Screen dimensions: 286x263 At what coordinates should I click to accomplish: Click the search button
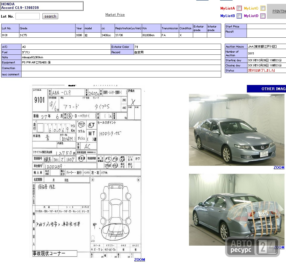[50, 16]
